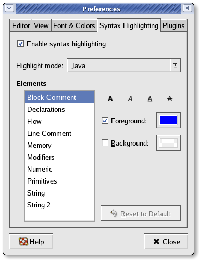Toggle the bold style button

click(110, 99)
